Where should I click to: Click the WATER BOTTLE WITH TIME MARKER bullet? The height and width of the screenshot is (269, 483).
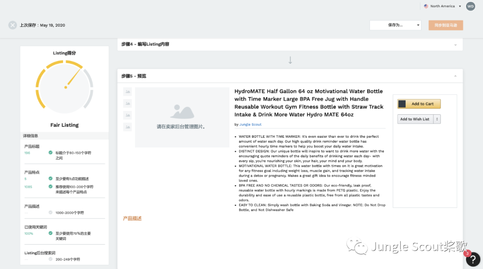coord(309,141)
